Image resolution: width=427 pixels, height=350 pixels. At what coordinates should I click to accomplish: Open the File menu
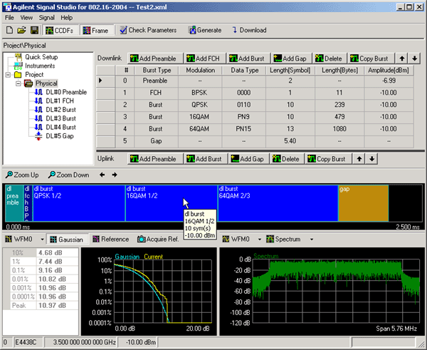tap(9, 18)
